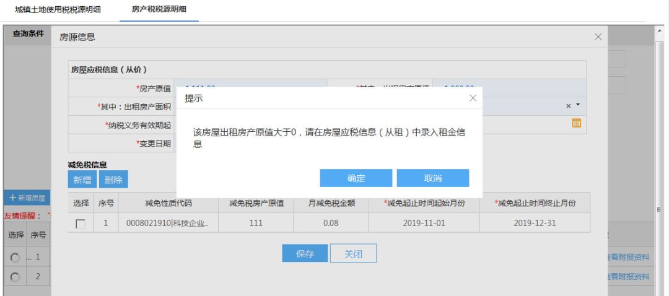Expand the dropdown arrow beside the ×
Viewport: 669px width, 296px height.
[578, 105]
